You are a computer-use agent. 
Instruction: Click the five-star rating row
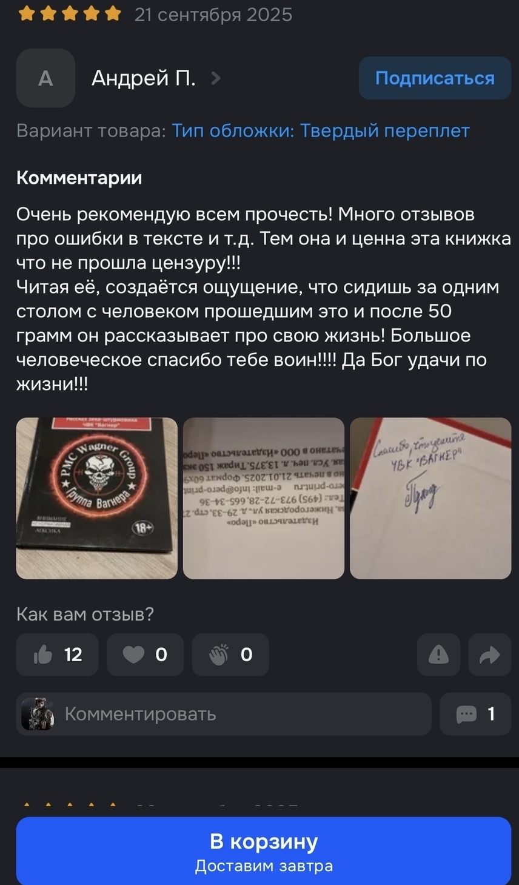tap(70, 13)
